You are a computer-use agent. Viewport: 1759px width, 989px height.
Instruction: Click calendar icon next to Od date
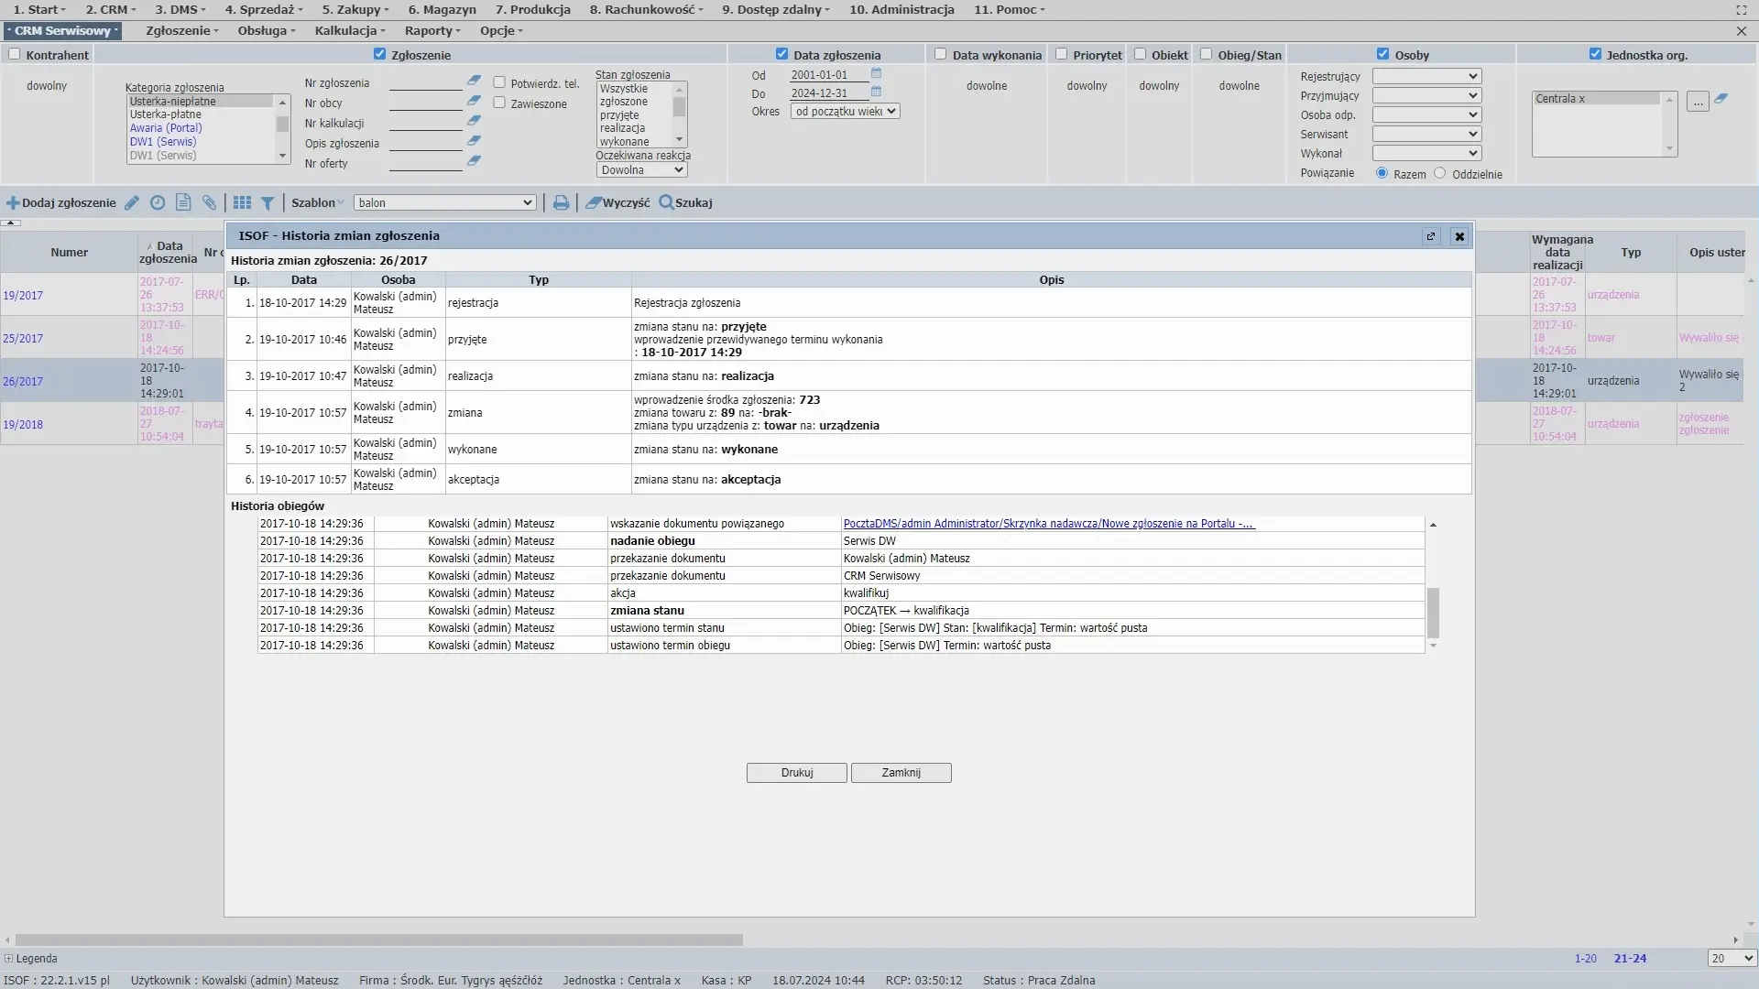tap(876, 73)
